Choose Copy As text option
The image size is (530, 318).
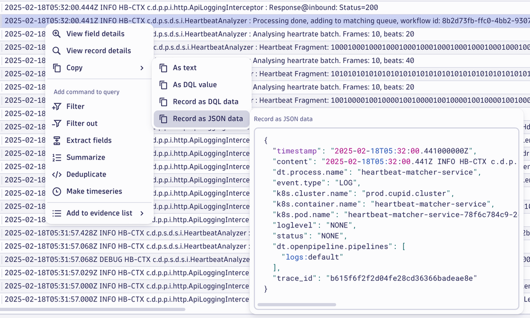[x=185, y=68]
